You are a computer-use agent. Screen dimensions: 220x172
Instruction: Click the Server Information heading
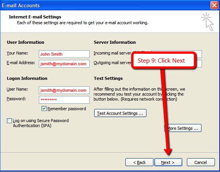click(x=115, y=42)
